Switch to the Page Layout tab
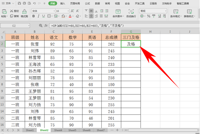The image size is (200, 134). click(75, 4)
